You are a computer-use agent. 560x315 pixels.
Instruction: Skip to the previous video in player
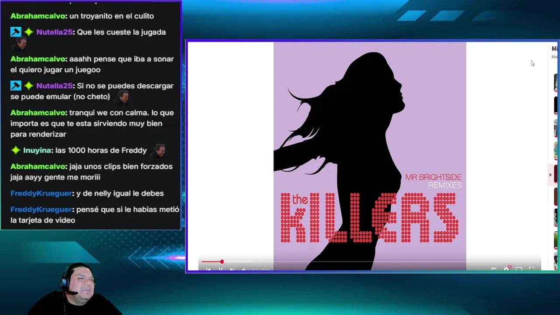pyautogui.click(x=208, y=269)
